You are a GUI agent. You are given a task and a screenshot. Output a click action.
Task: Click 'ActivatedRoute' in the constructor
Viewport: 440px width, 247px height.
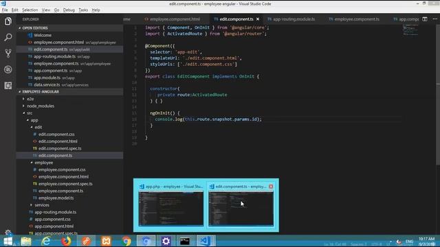pyautogui.click(x=209, y=95)
